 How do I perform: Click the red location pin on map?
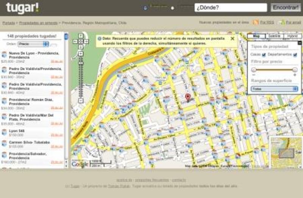187,98
